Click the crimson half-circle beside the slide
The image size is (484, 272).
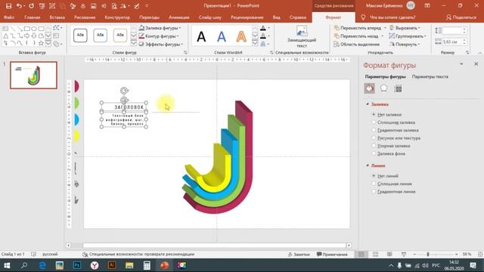pos(76,86)
